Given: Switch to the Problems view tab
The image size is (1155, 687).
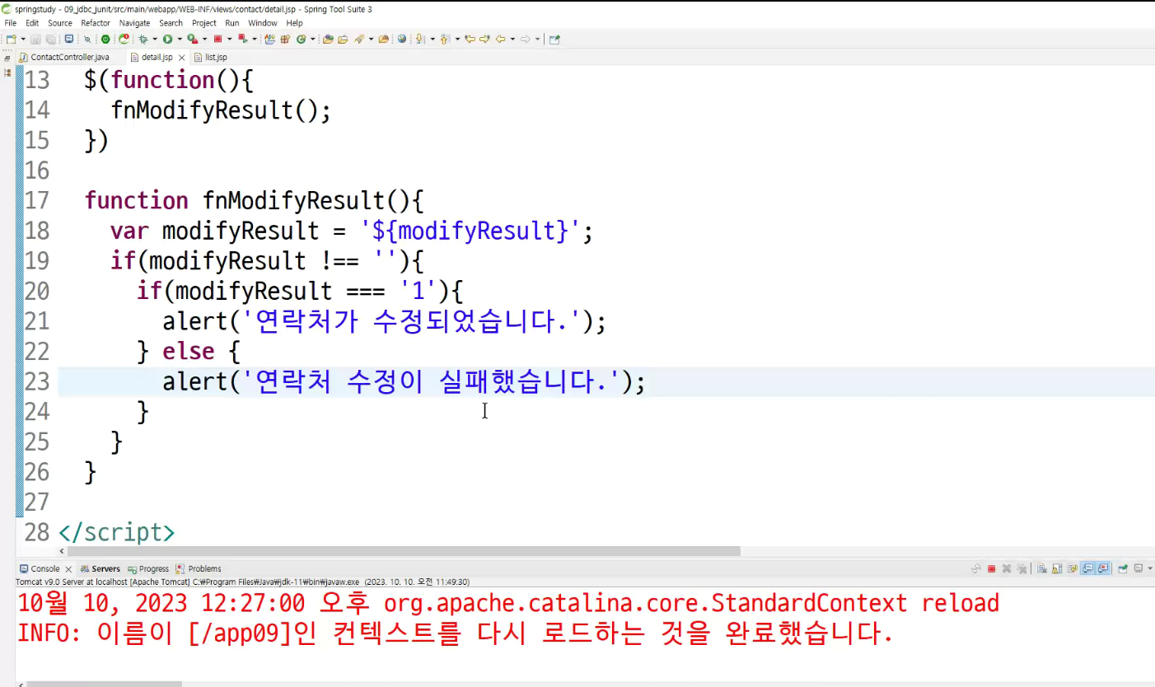Looking at the screenshot, I should pos(199,569).
